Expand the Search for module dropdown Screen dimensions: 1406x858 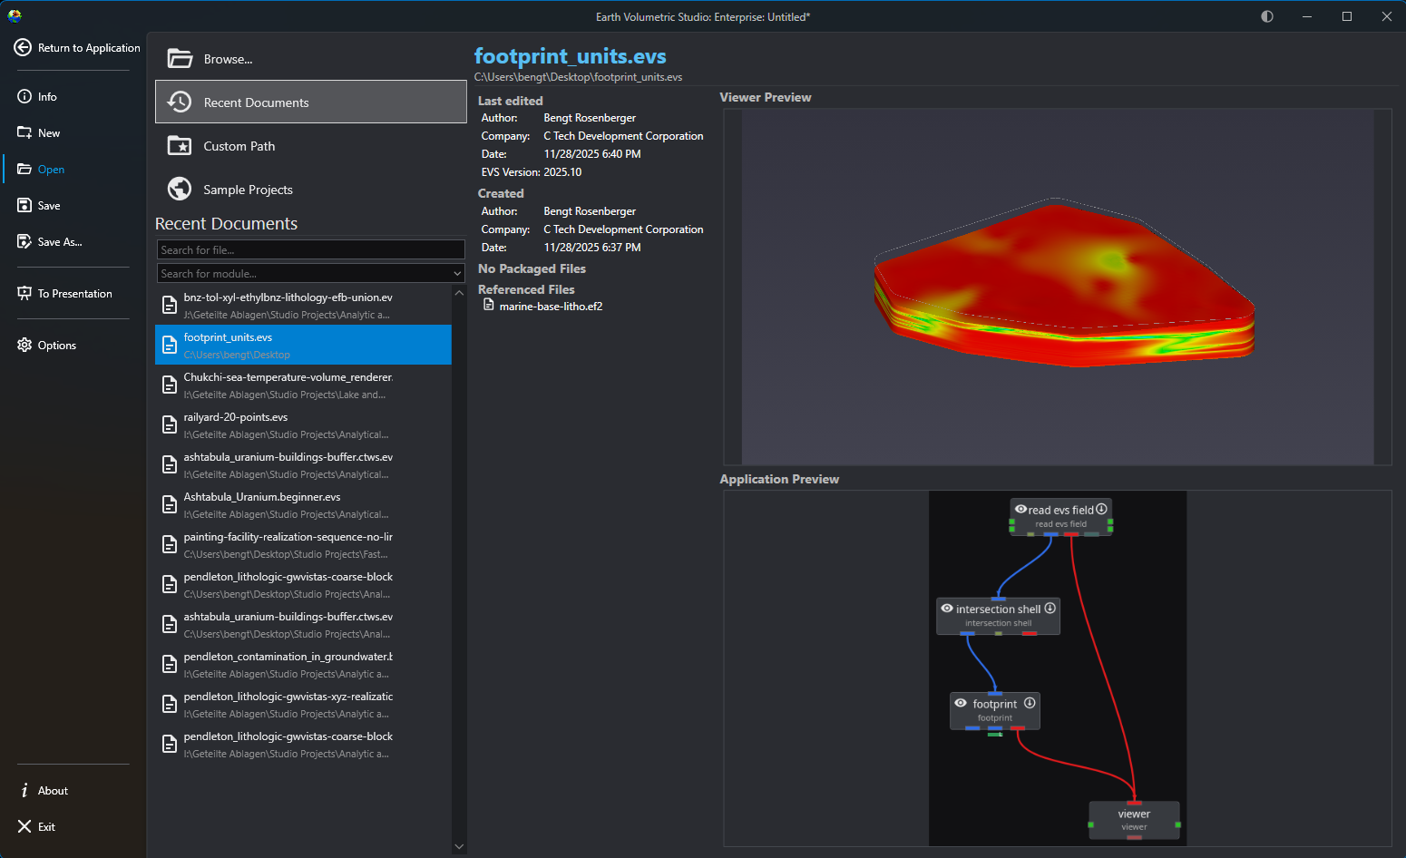coord(457,273)
